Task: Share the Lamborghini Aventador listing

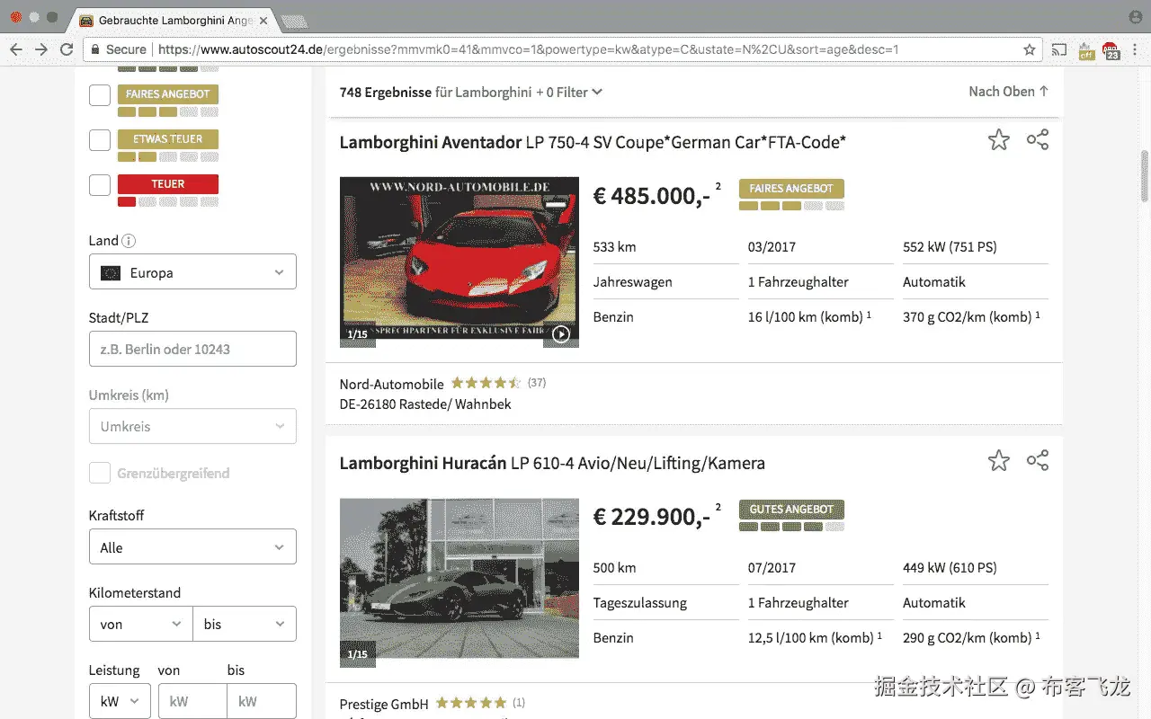Action: [1038, 140]
